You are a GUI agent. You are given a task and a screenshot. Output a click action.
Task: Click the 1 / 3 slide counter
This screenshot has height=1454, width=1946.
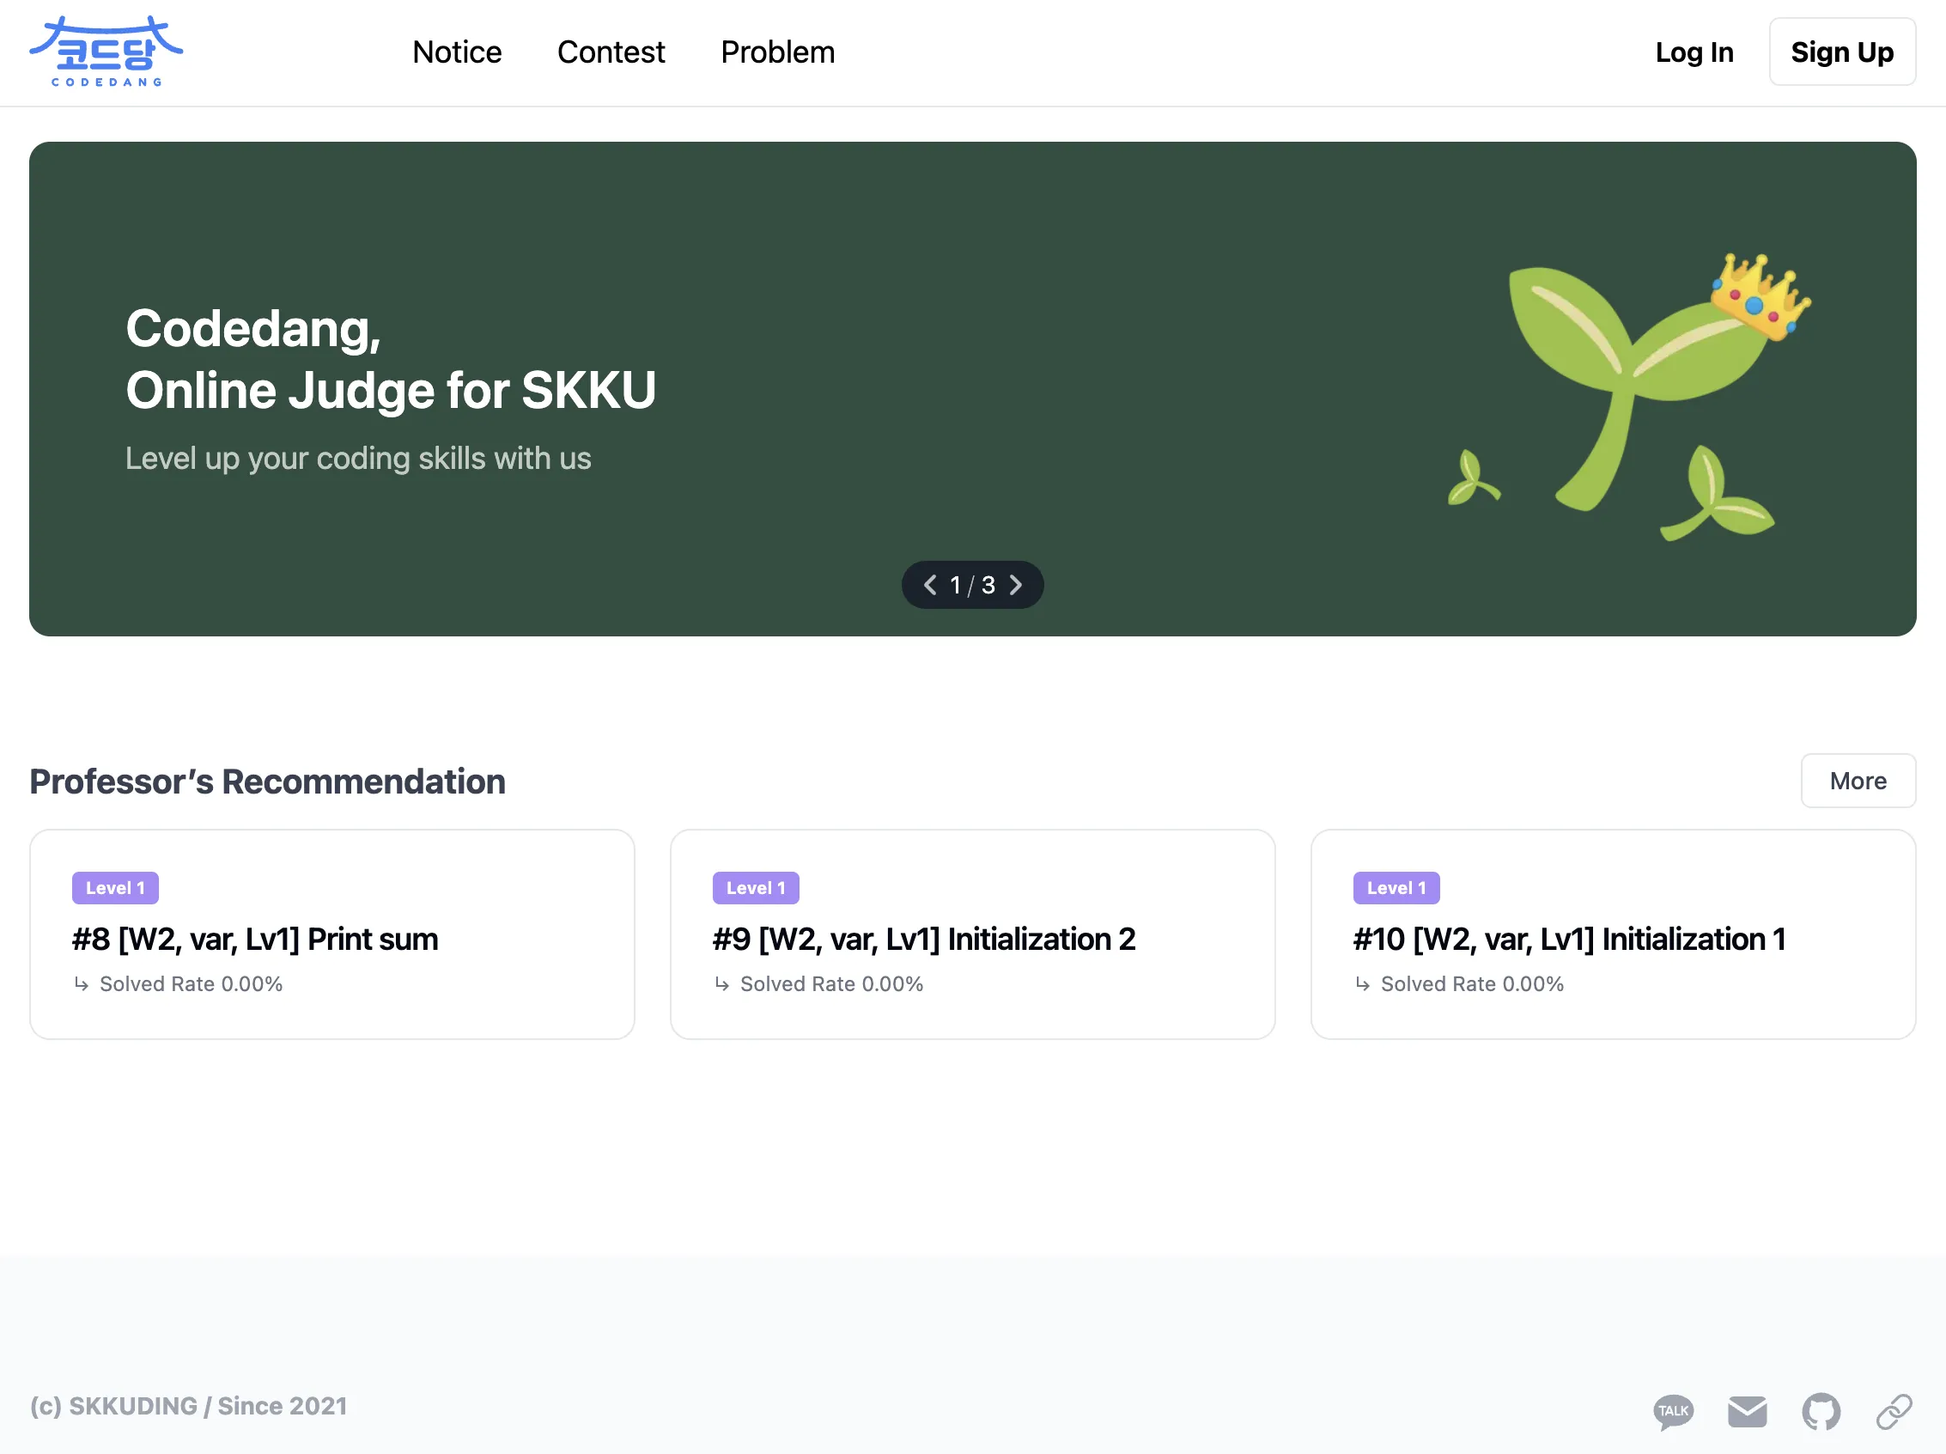pos(972,585)
